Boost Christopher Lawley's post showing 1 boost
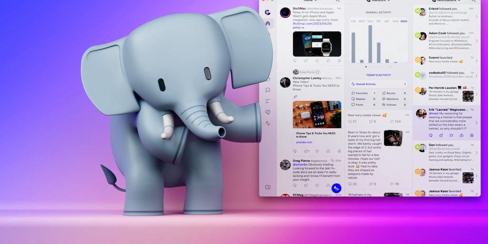 pyautogui.click(x=306, y=151)
